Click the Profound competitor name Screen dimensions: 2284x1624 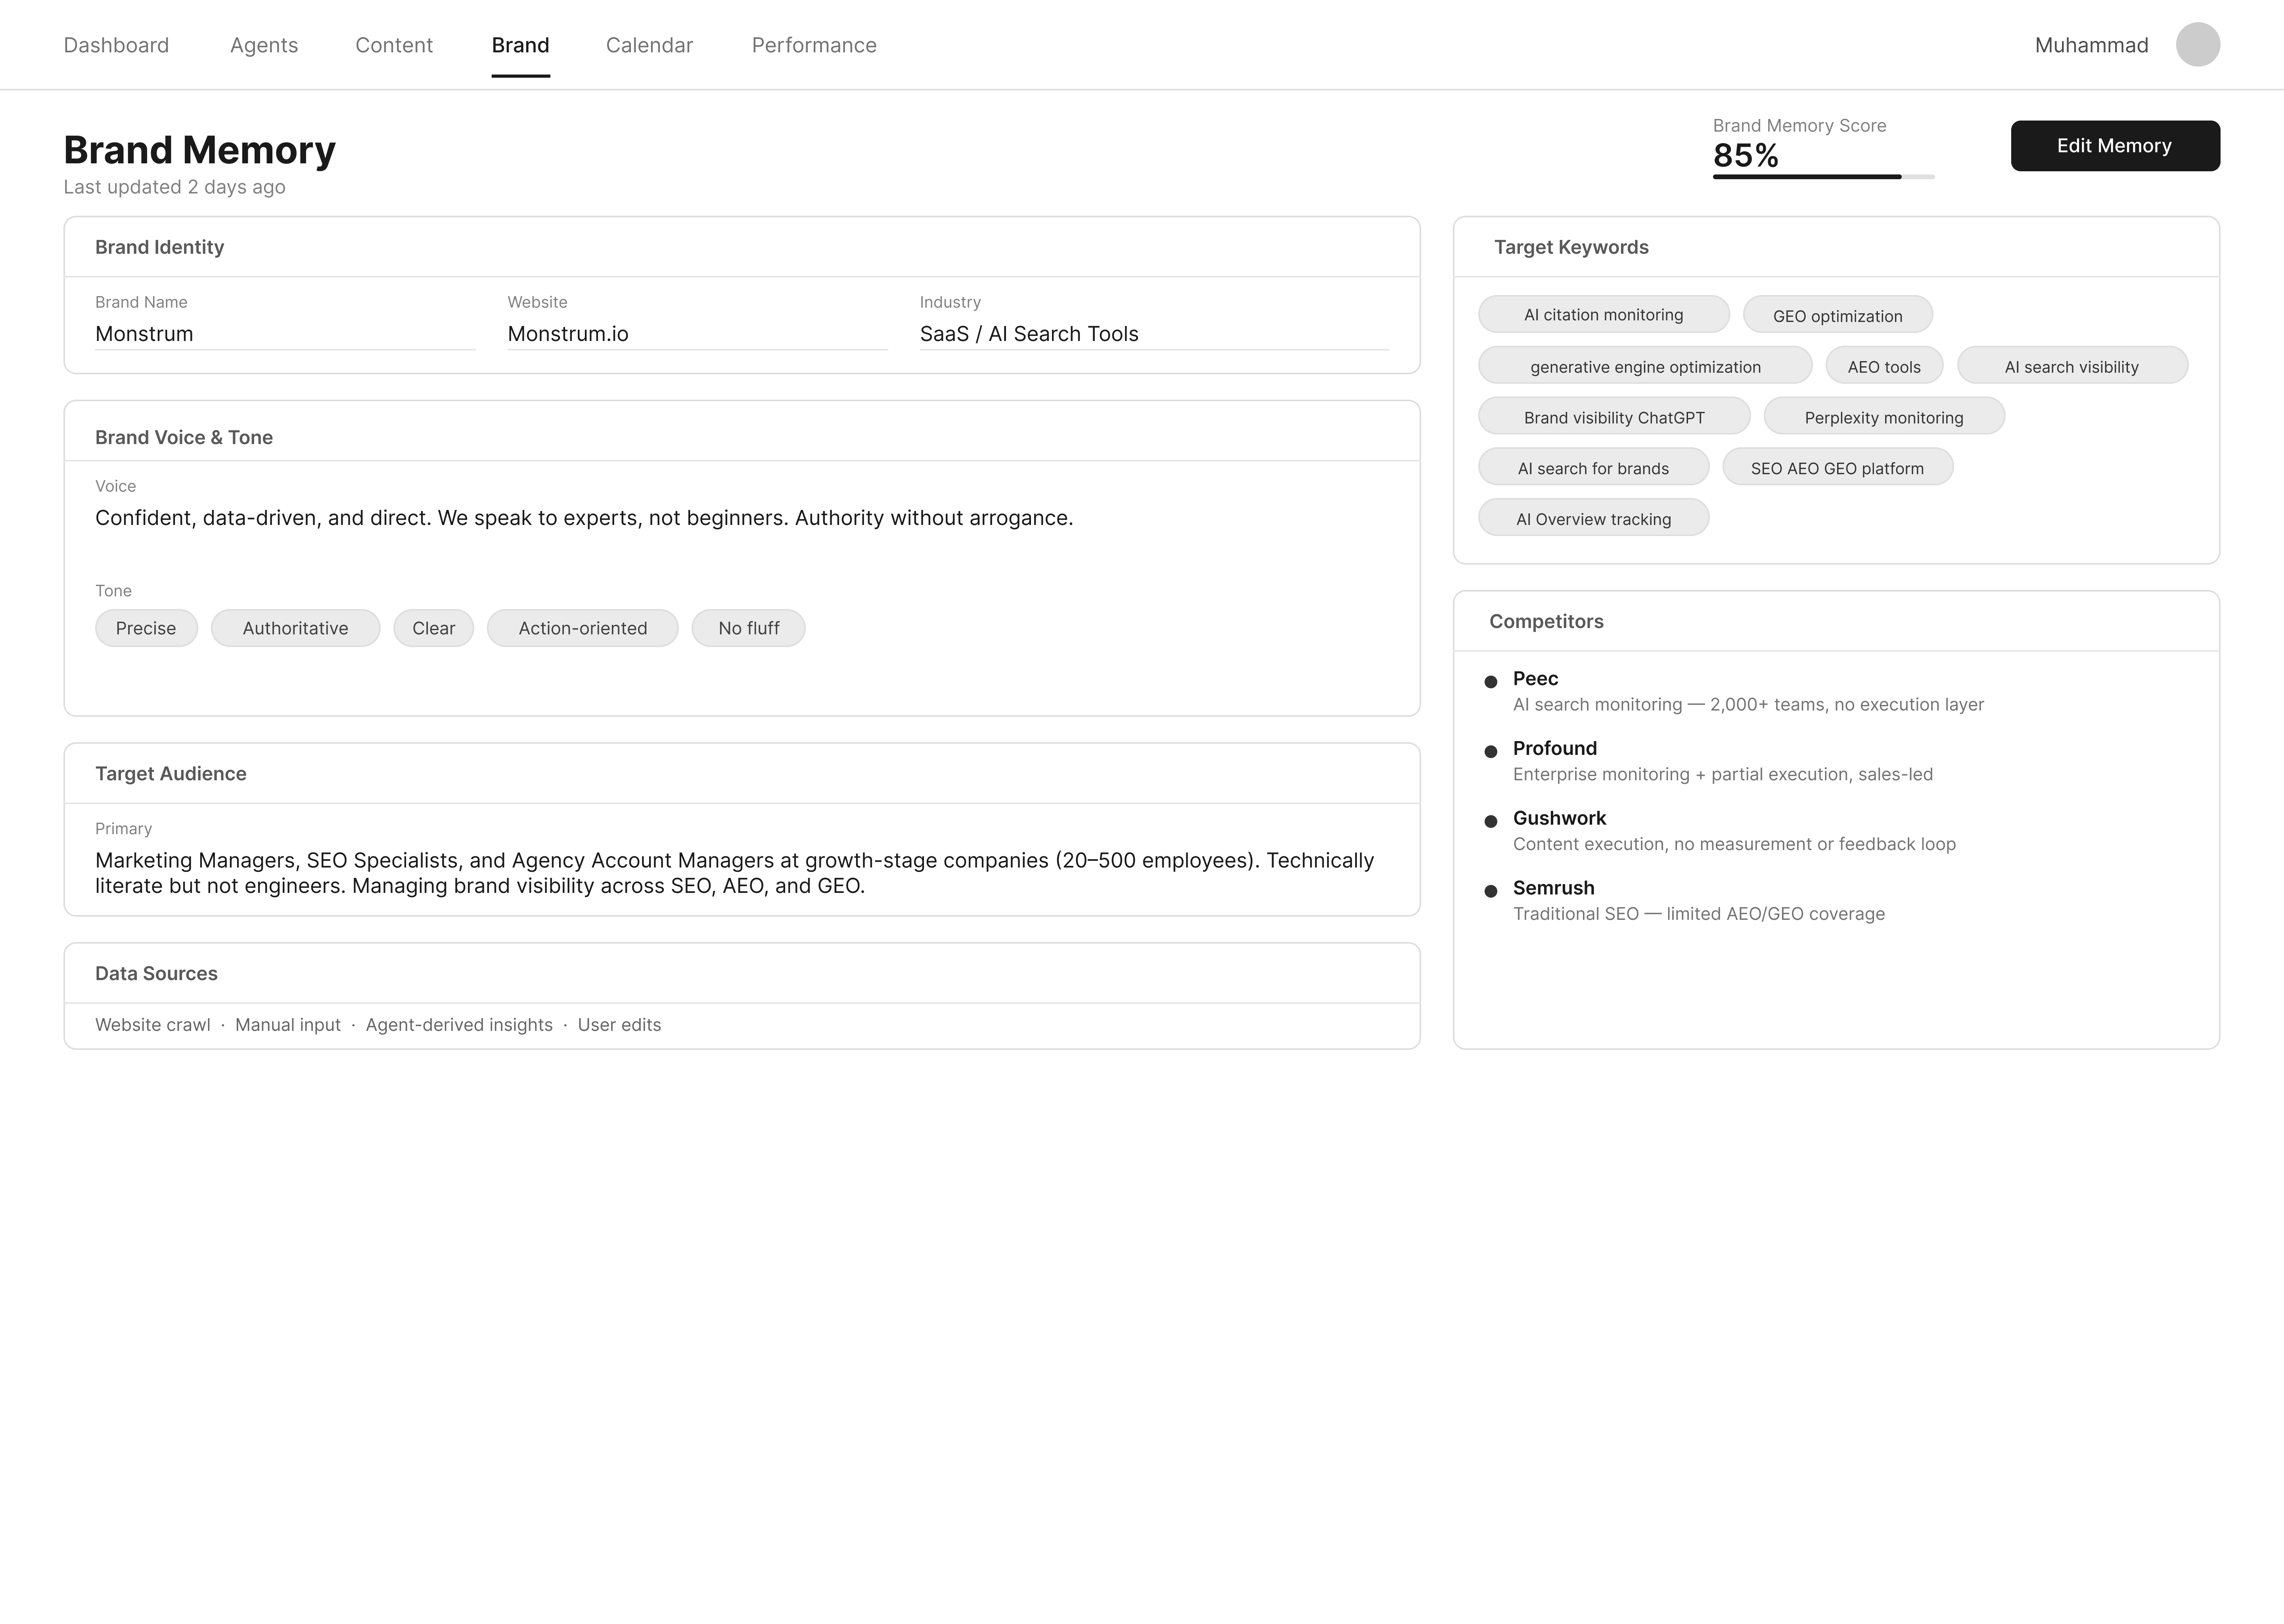coord(1555,748)
